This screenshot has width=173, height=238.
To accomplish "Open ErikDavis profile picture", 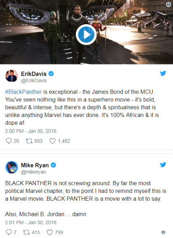I will coord(12,76).
